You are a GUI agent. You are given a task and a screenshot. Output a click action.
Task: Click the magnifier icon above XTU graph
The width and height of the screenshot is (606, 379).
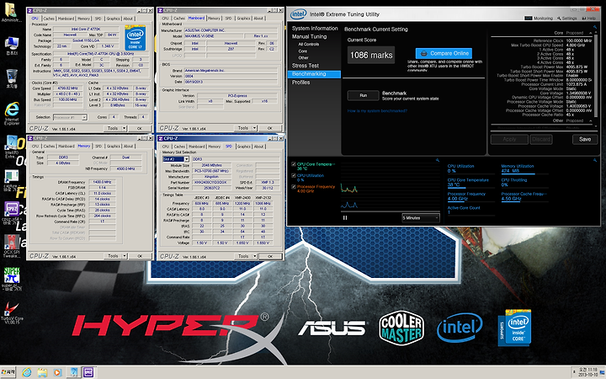438,160
